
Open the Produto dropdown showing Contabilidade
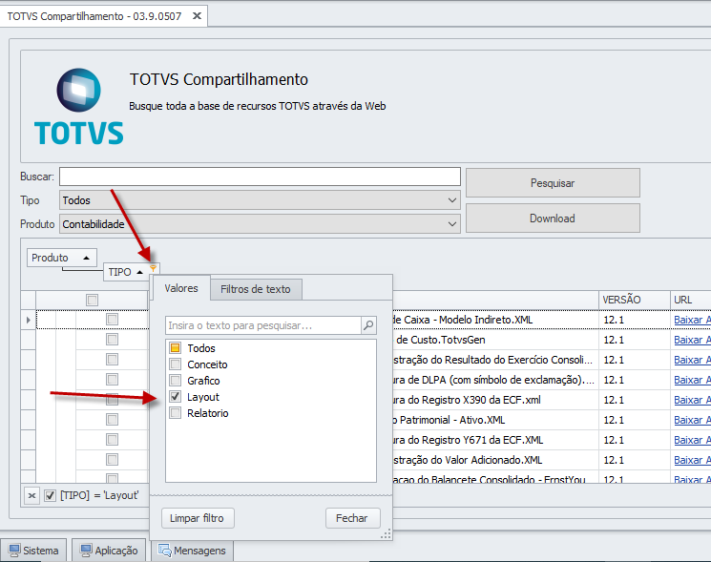[x=260, y=224]
